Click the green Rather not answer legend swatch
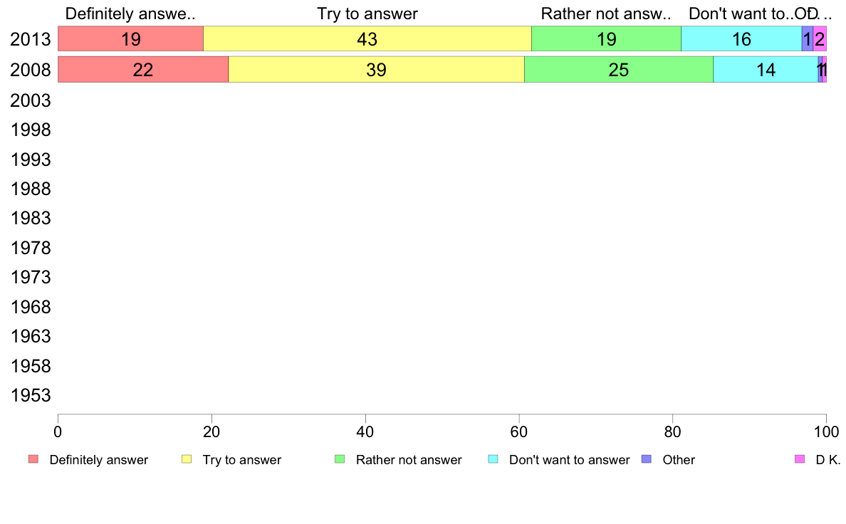 [340, 459]
